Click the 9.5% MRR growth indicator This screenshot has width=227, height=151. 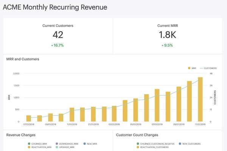pyautogui.click(x=167, y=45)
